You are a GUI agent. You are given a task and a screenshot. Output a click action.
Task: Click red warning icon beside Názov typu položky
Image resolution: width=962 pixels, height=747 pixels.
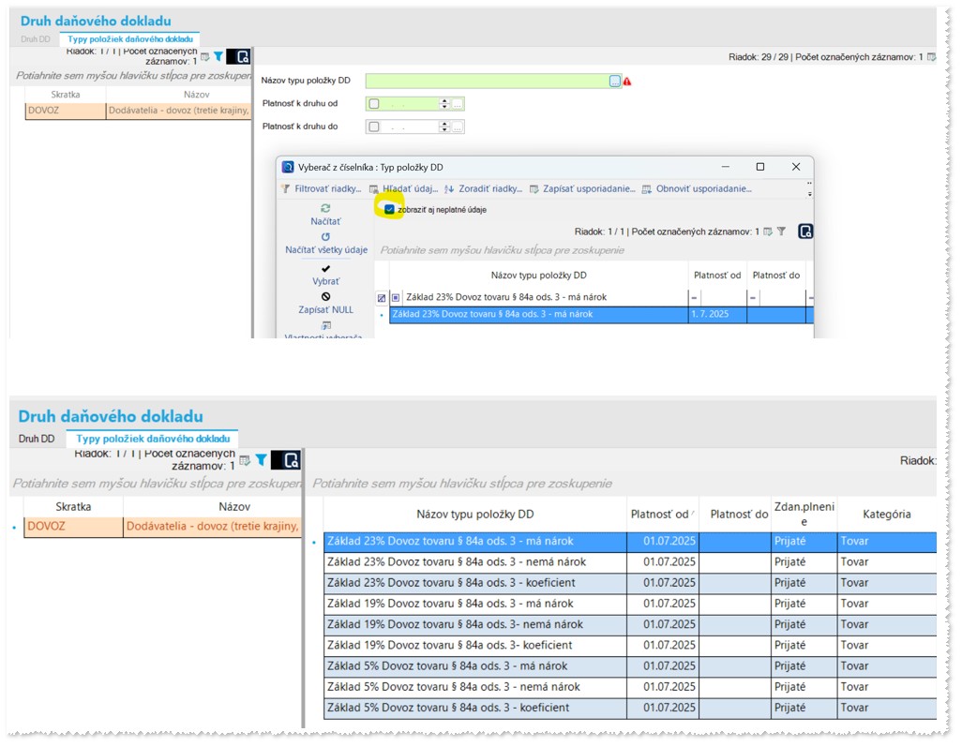coord(627,82)
